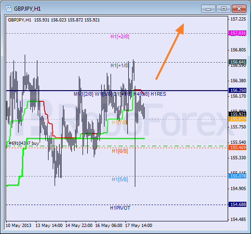Image resolution: width=251 pixels, height=234 pixels.
Task: Select the H1RES resistance line label
Action: 158,94
